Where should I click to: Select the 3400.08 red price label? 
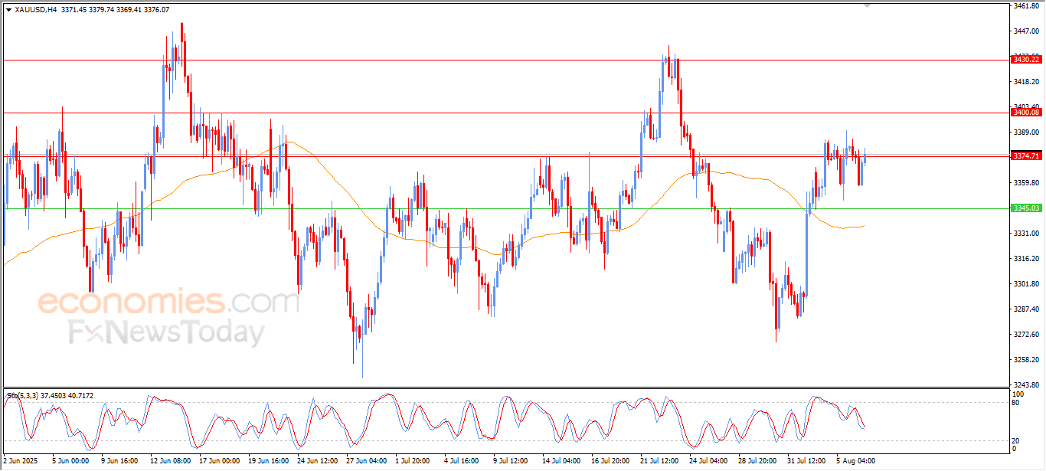click(x=1026, y=113)
